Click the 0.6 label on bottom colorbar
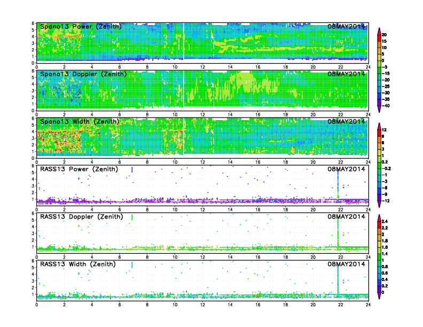This screenshot has width=423, height=327. tap(385, 273)
